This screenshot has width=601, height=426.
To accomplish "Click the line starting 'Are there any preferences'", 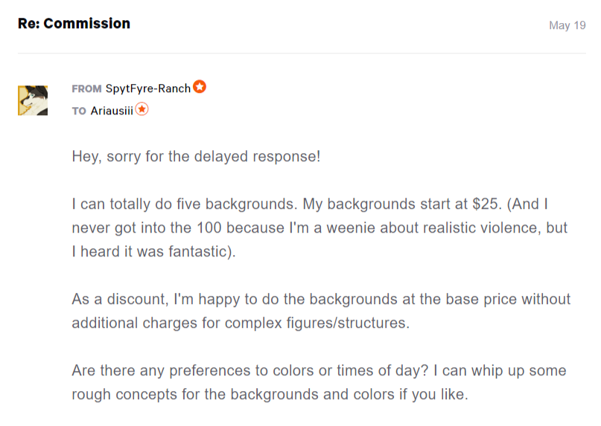I will 319,370.
